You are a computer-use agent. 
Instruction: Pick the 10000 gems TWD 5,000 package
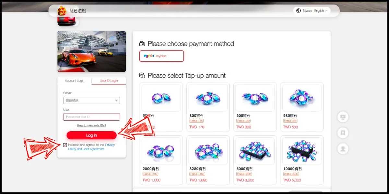[x=302, y=160]
